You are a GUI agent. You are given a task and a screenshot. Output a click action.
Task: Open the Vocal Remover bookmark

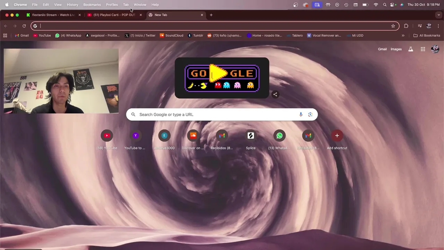tap(324, 35)
